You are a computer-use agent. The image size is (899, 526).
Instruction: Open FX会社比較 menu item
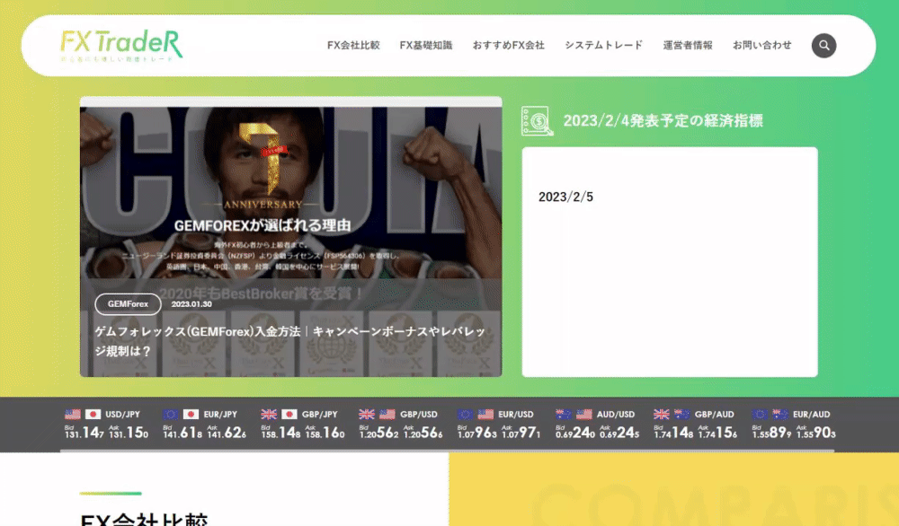(353, 45)
